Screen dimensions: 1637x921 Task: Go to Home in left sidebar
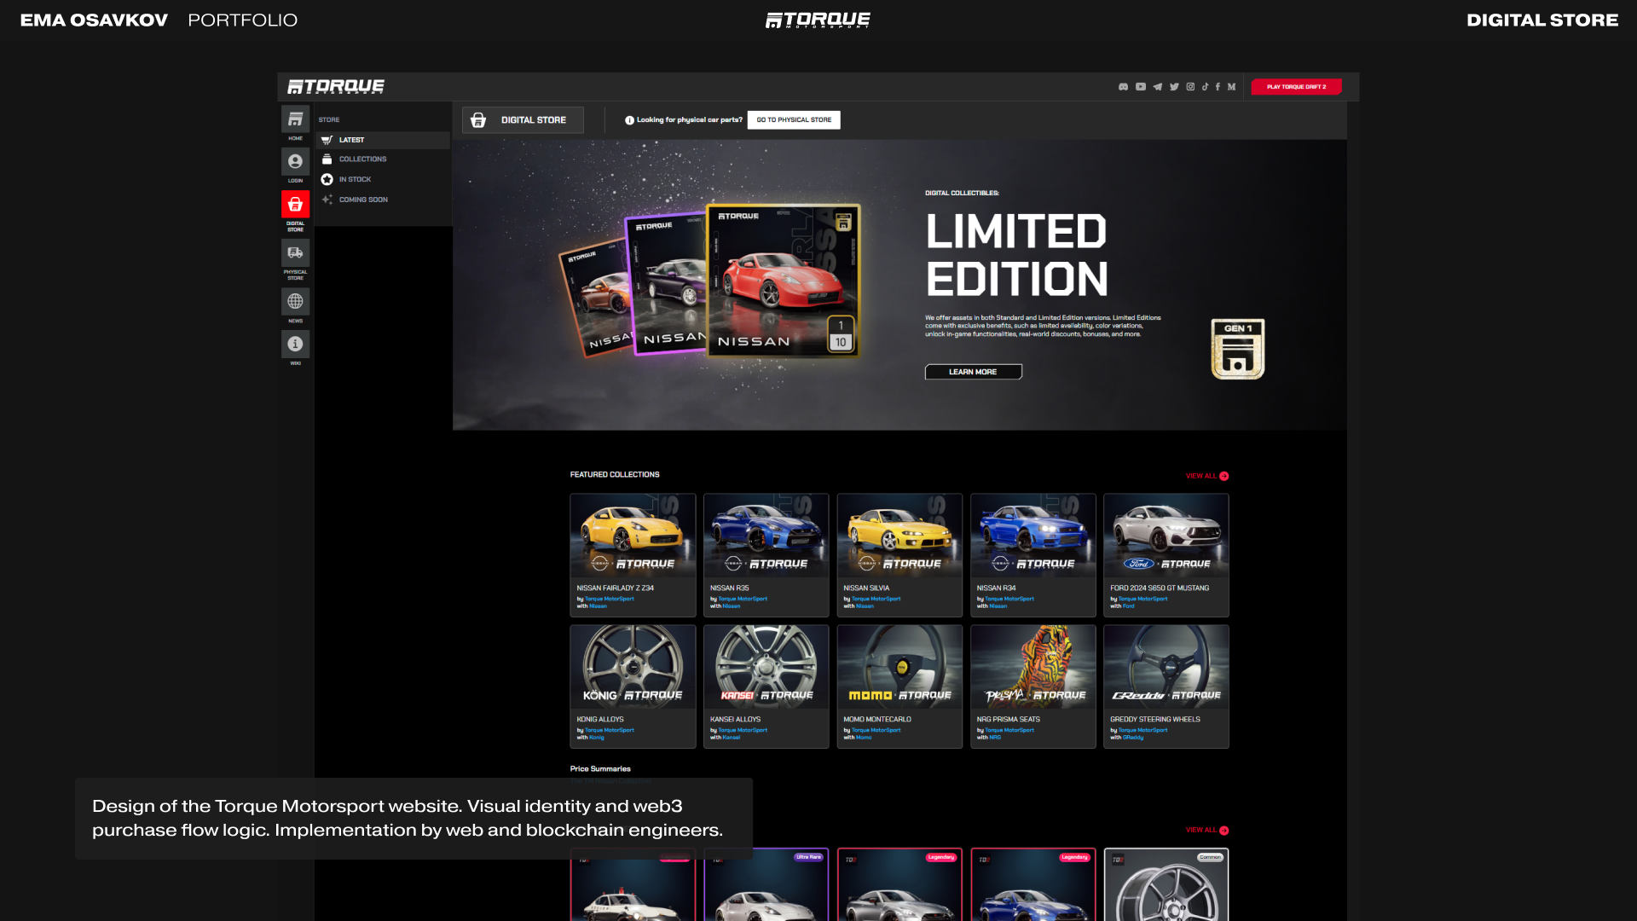pos(295,120)
